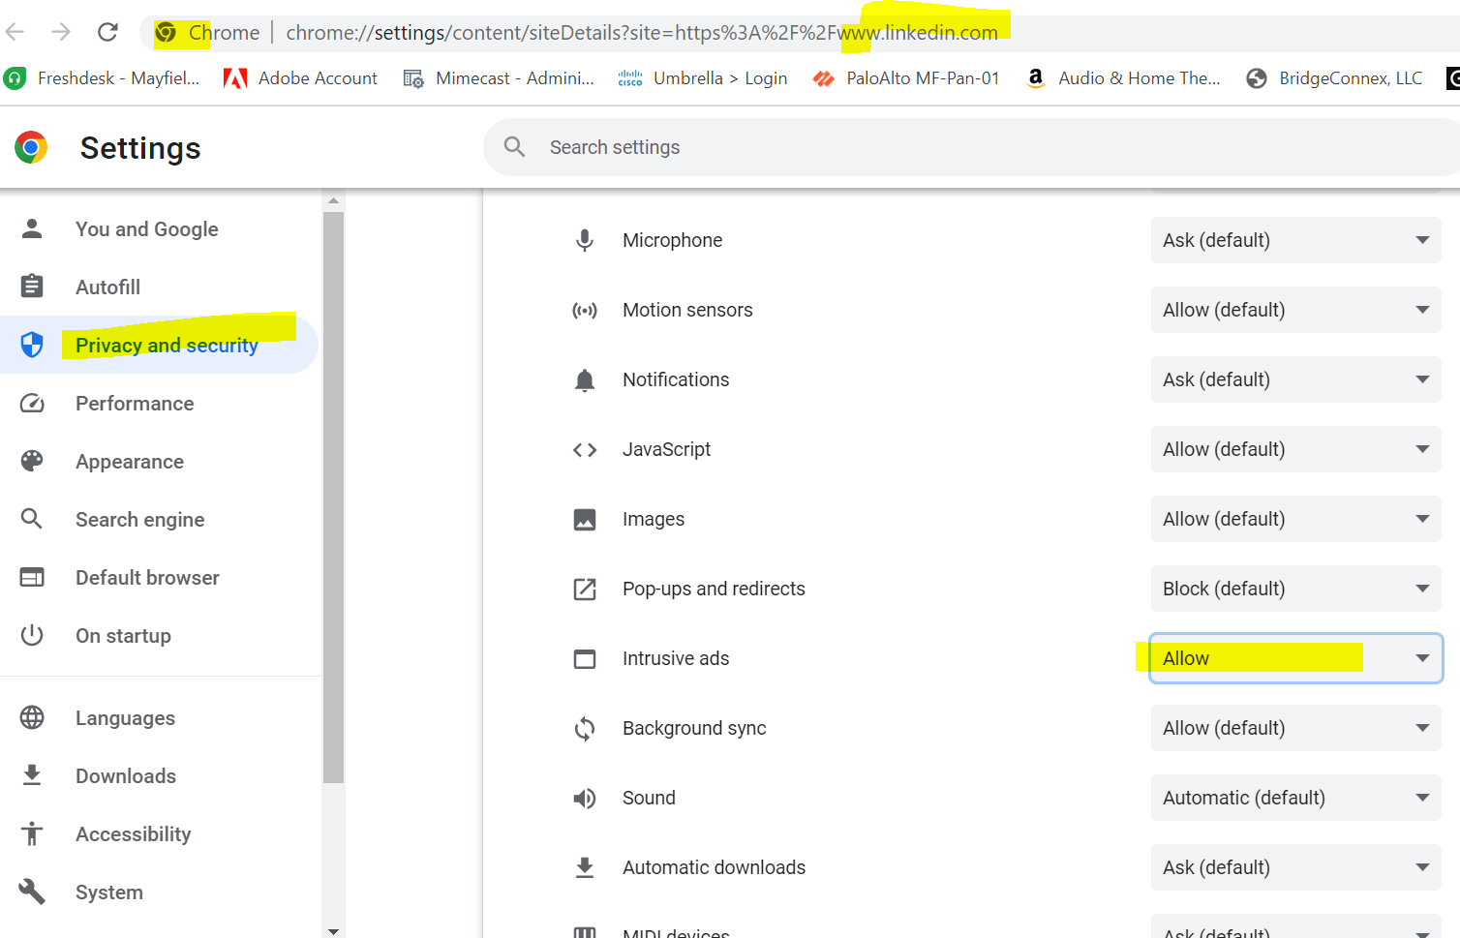Open the BridgeConnex, LLC bookmark
This screenshot has height=938, width=1460.
(1334, 78)
